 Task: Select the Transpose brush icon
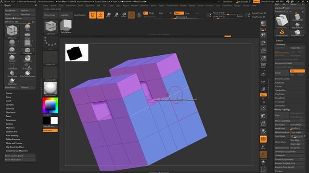[x=28, y=66]
